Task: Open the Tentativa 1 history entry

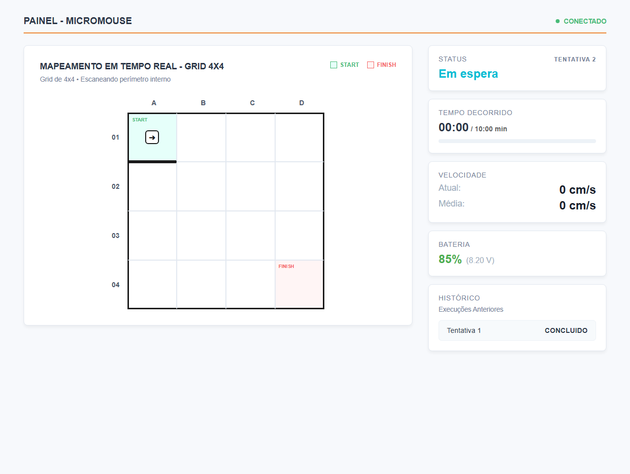Action: 517,330
